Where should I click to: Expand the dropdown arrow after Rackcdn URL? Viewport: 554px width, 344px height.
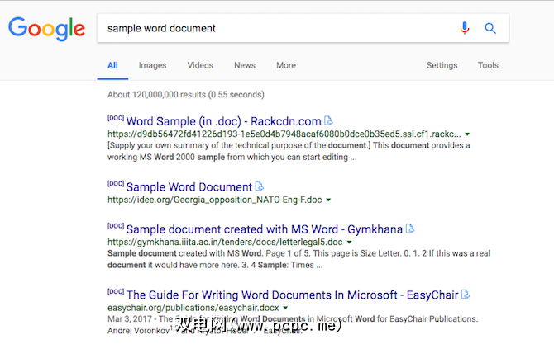pyautogui.click(x=468, y=134)
